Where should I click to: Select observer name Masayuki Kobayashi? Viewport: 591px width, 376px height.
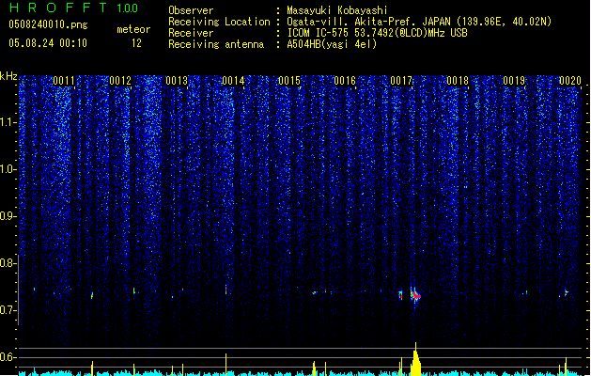[x=337, y=10]
